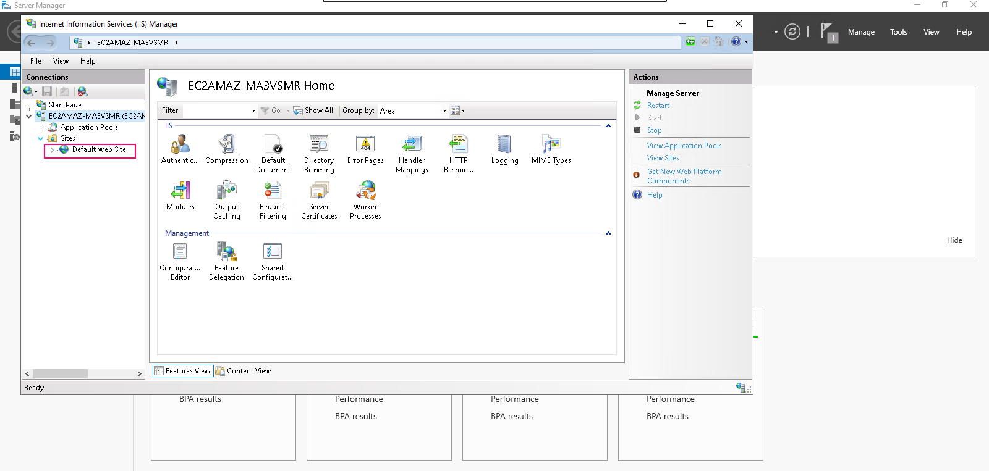Click View Sites link
Screen dimensions: 989x471
point(663,158)
